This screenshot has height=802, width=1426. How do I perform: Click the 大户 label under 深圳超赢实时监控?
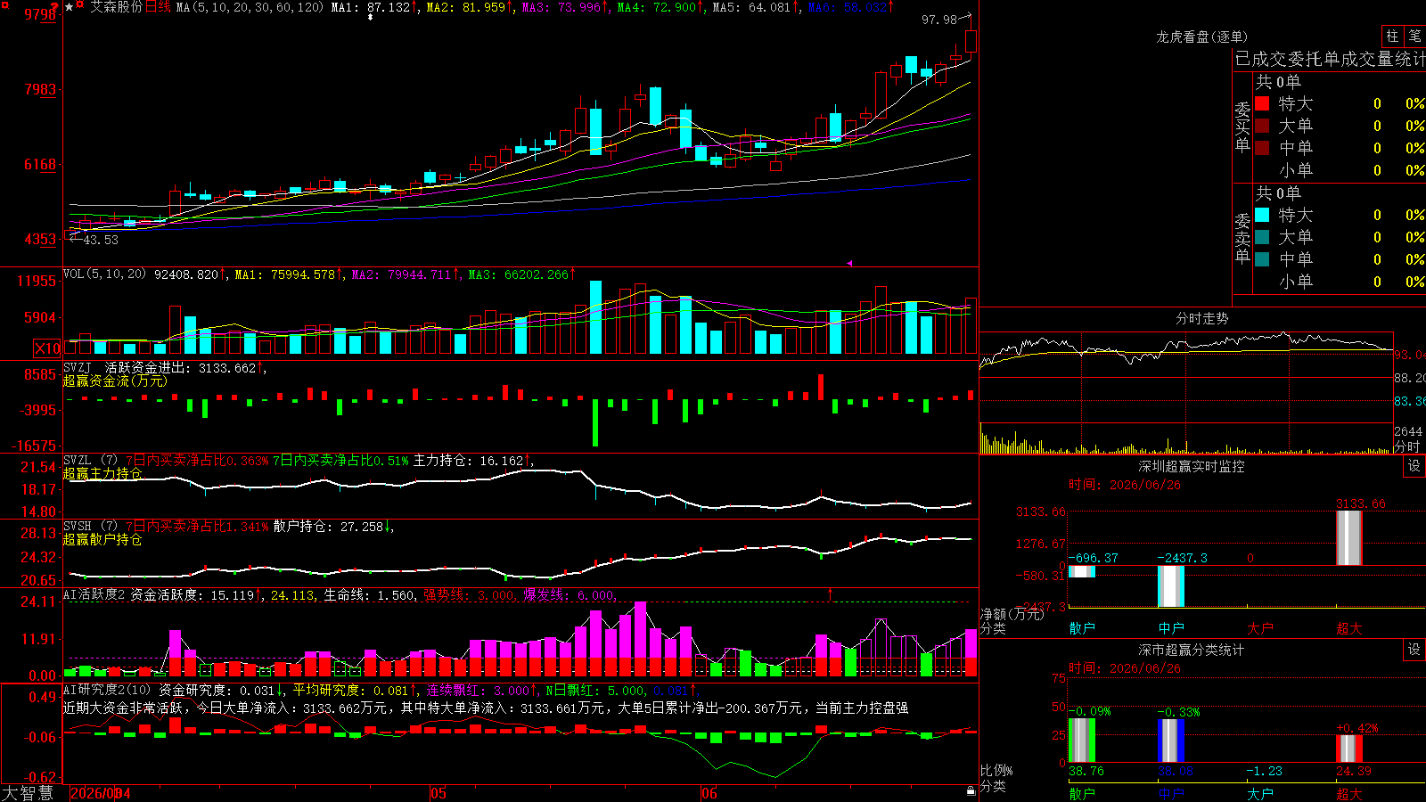point(1260,628)
